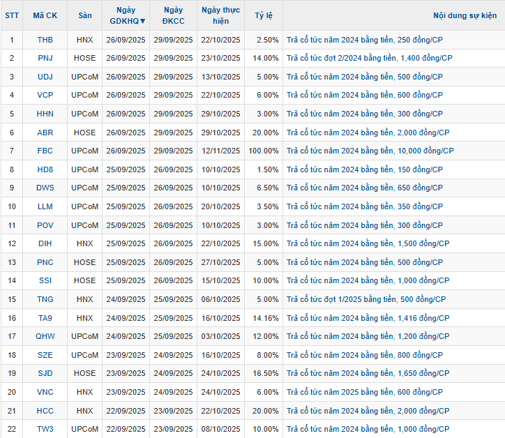The height and width of the screenshot is (438, 505).
Task: Click the Mã CK column header
Action: (x=45, y=15)
